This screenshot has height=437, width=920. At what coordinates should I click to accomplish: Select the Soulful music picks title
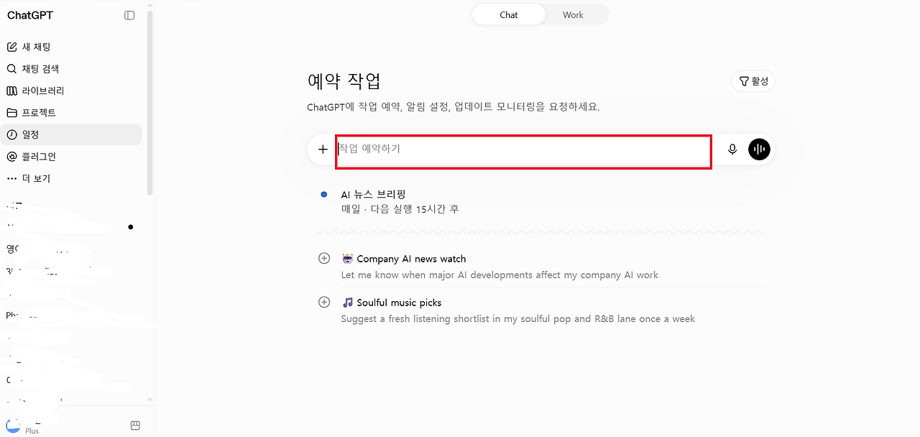coord(399,303)
